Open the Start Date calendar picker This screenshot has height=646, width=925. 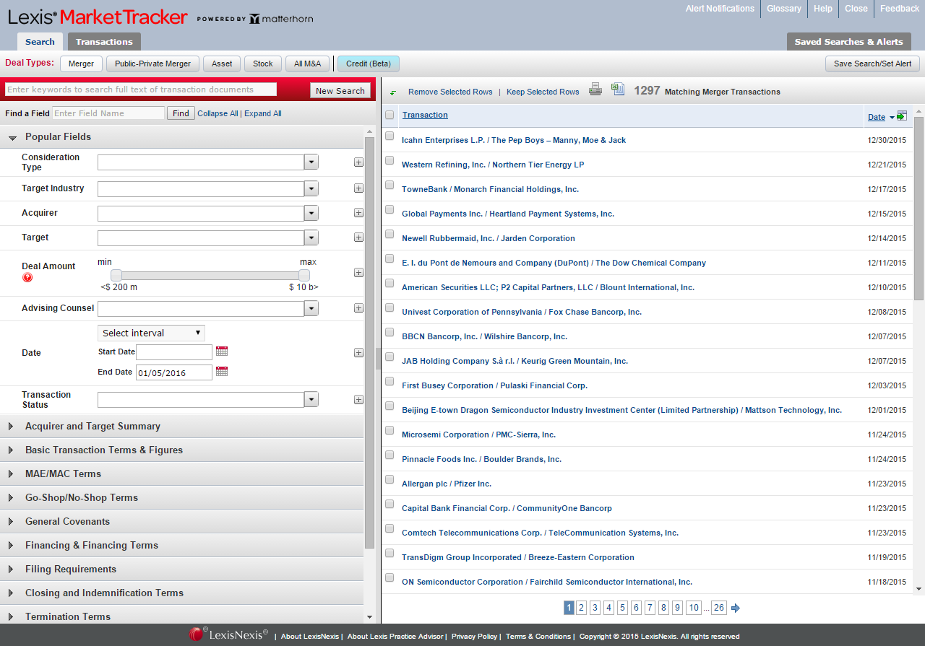222,352
